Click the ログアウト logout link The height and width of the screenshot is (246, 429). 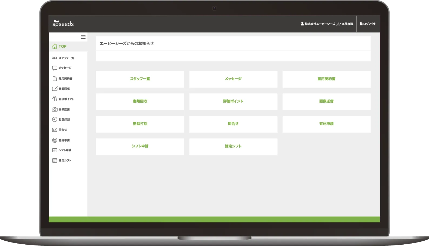(x=368, y=24)
